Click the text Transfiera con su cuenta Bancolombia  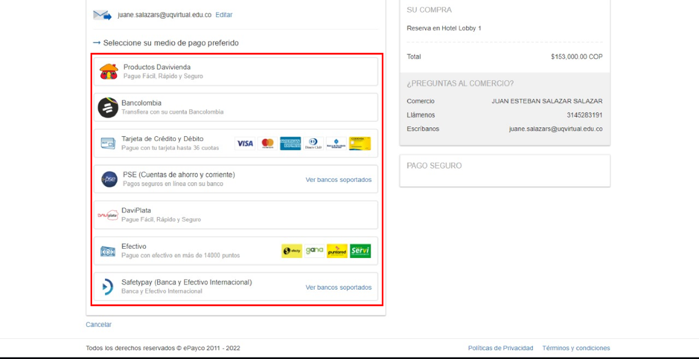tap(172, 112)
